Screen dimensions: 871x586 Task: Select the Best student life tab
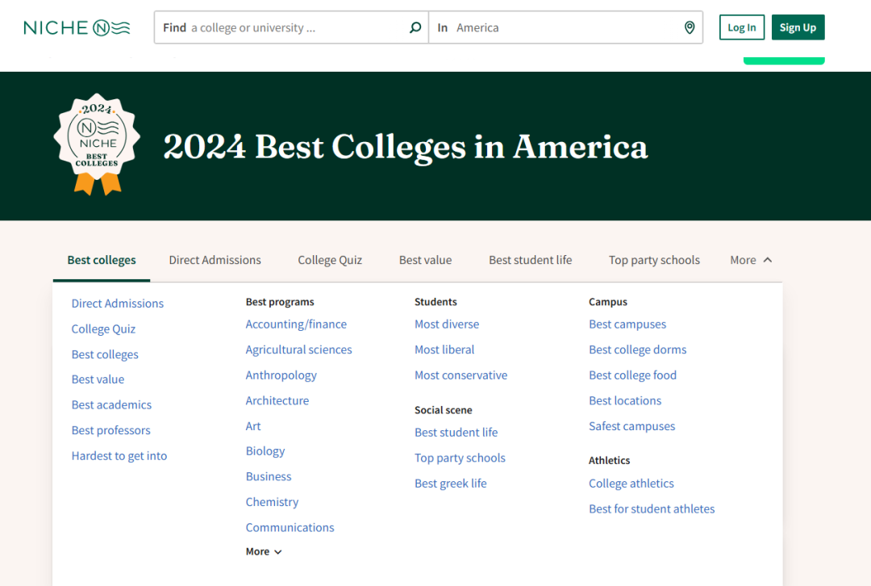click(531, 260)
